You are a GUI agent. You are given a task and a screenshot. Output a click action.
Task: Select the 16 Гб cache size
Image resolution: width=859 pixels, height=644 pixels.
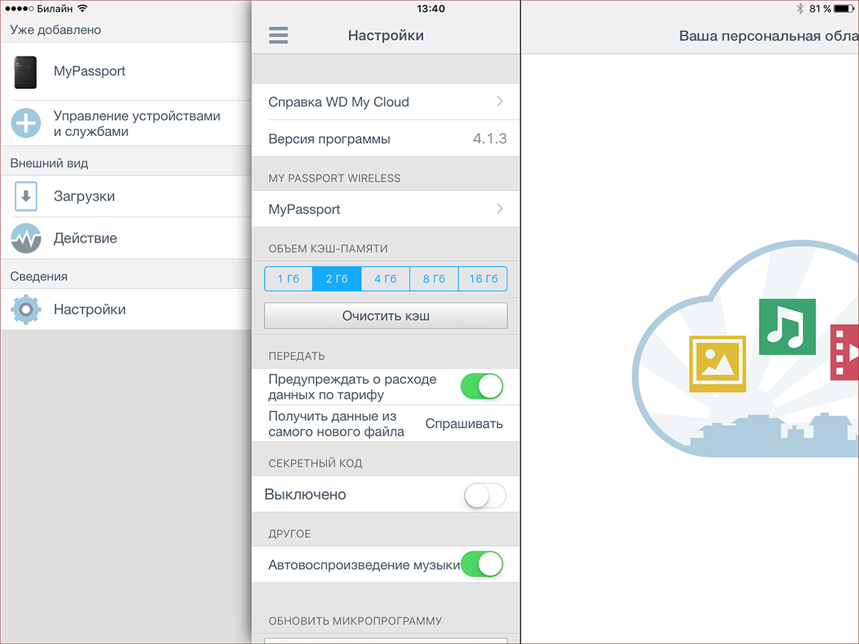tap(482, 279)
